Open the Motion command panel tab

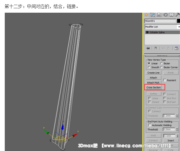tap(165, 15)
